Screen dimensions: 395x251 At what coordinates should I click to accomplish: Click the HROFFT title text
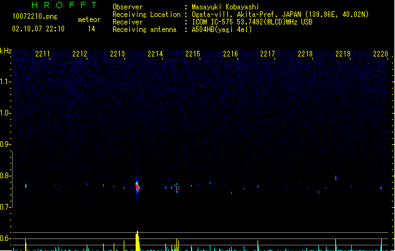[64, 5]
